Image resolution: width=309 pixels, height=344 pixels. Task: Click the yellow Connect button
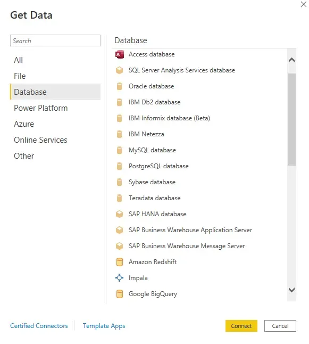tap(241, 326)
